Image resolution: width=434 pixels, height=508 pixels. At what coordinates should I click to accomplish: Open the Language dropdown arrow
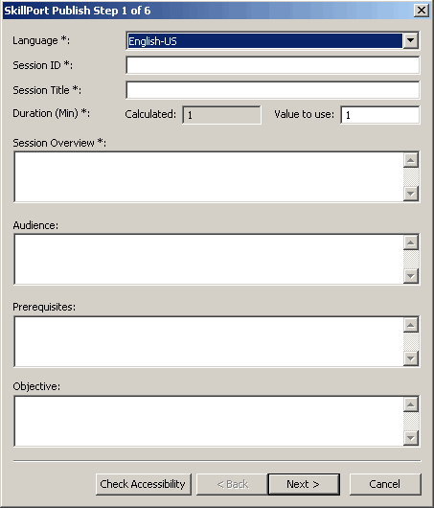coord(411,40)
